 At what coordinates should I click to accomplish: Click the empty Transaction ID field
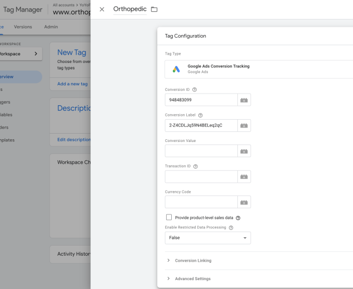[201, 177]
